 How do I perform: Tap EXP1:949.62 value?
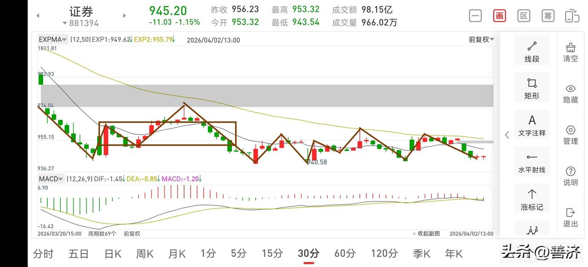112,40
